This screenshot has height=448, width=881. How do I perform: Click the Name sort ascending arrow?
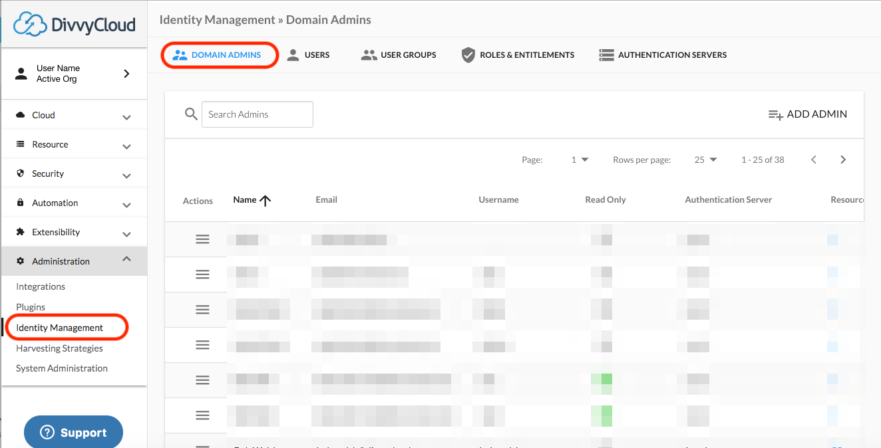(265, 200)
